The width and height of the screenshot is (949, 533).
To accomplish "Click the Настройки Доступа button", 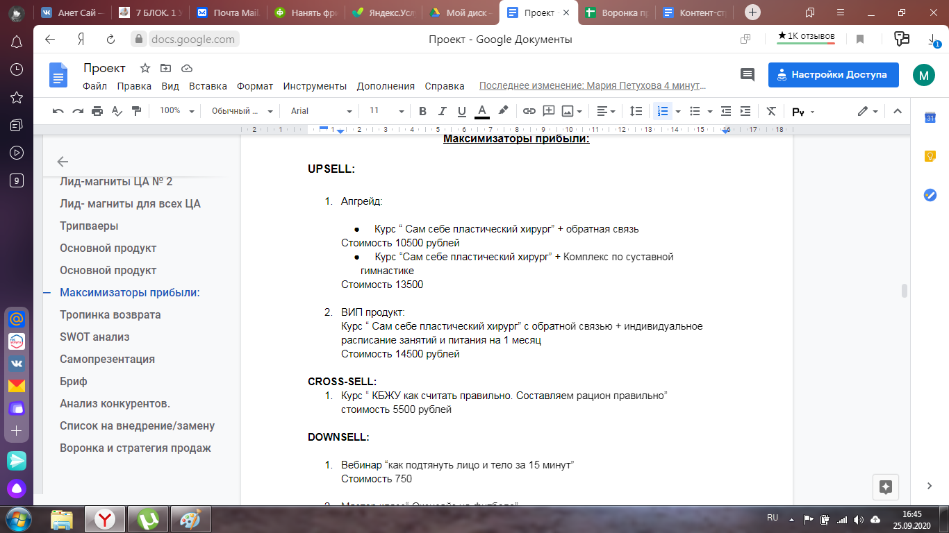I will pos(833,74).
